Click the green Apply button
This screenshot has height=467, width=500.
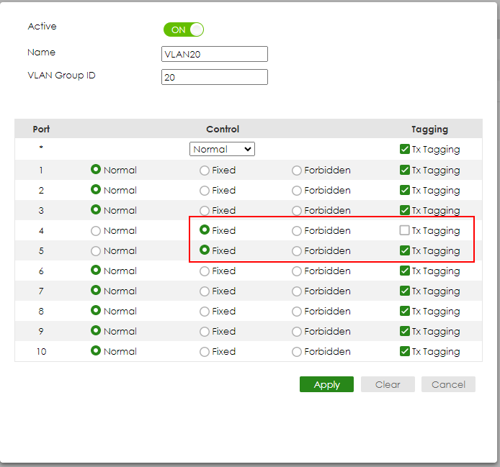[x=326, y=384]
